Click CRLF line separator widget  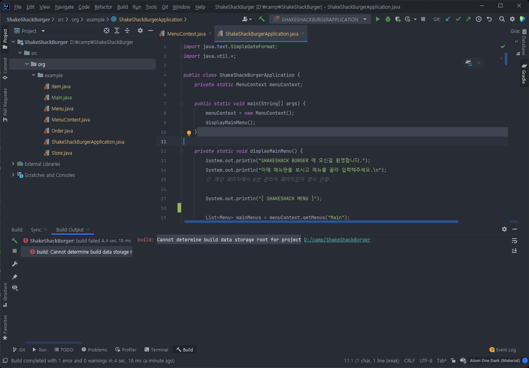click(409, 360)
